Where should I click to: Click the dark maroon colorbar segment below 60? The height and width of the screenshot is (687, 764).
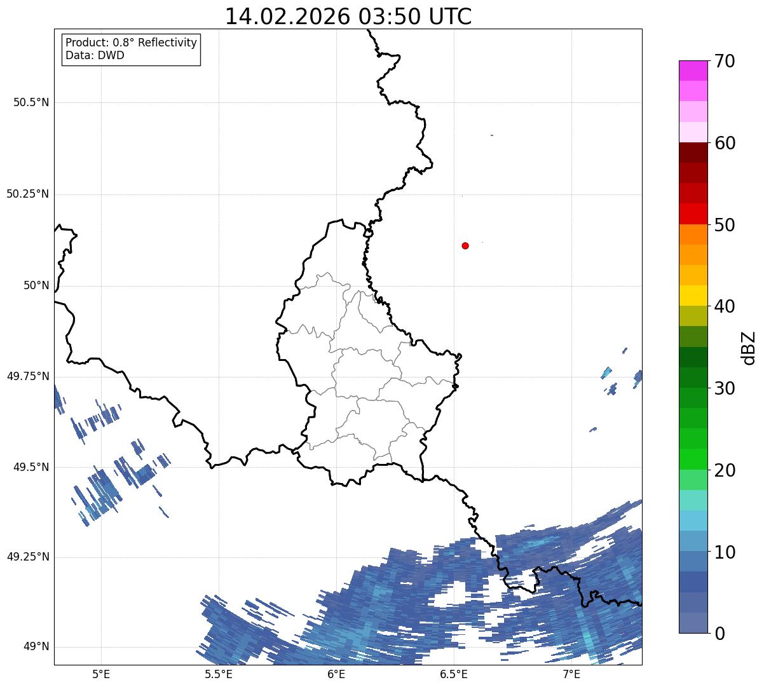point(693,153)
